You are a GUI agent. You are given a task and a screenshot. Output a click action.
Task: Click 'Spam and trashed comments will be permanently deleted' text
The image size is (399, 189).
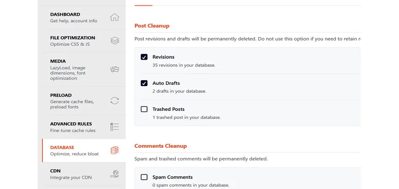tap(201, 159)
